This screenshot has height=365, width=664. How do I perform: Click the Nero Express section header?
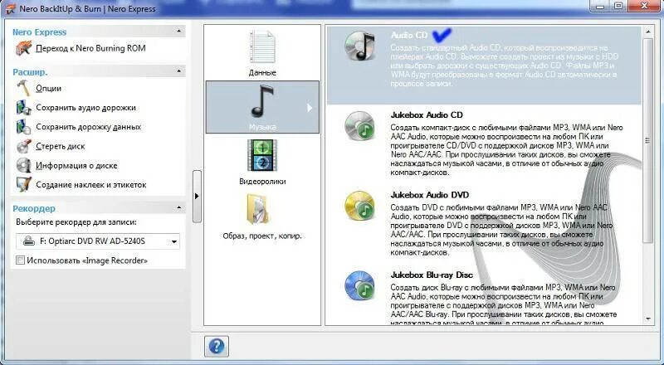pyautogui.click(x=98, y=32)
